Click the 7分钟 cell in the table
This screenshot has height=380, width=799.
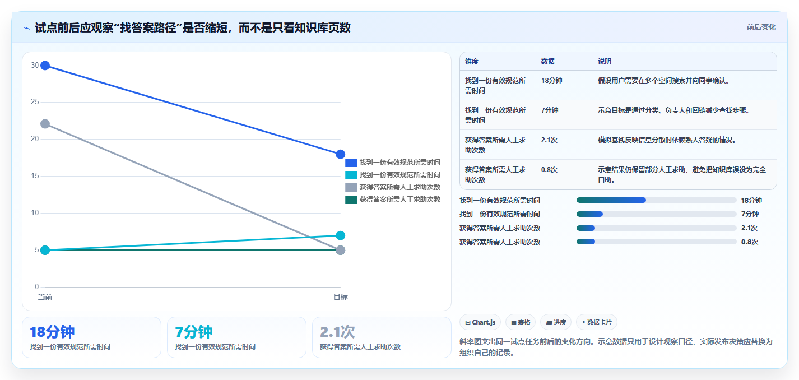[x=550, y=110]
